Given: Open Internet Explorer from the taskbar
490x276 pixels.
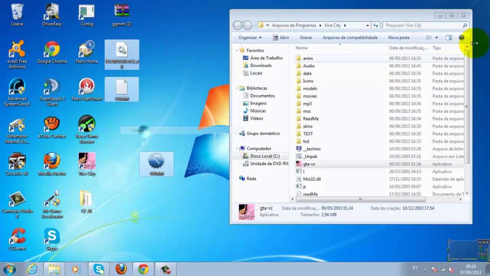Looking at the screenshot, I should pyautogui.click(x=32, y=269).
